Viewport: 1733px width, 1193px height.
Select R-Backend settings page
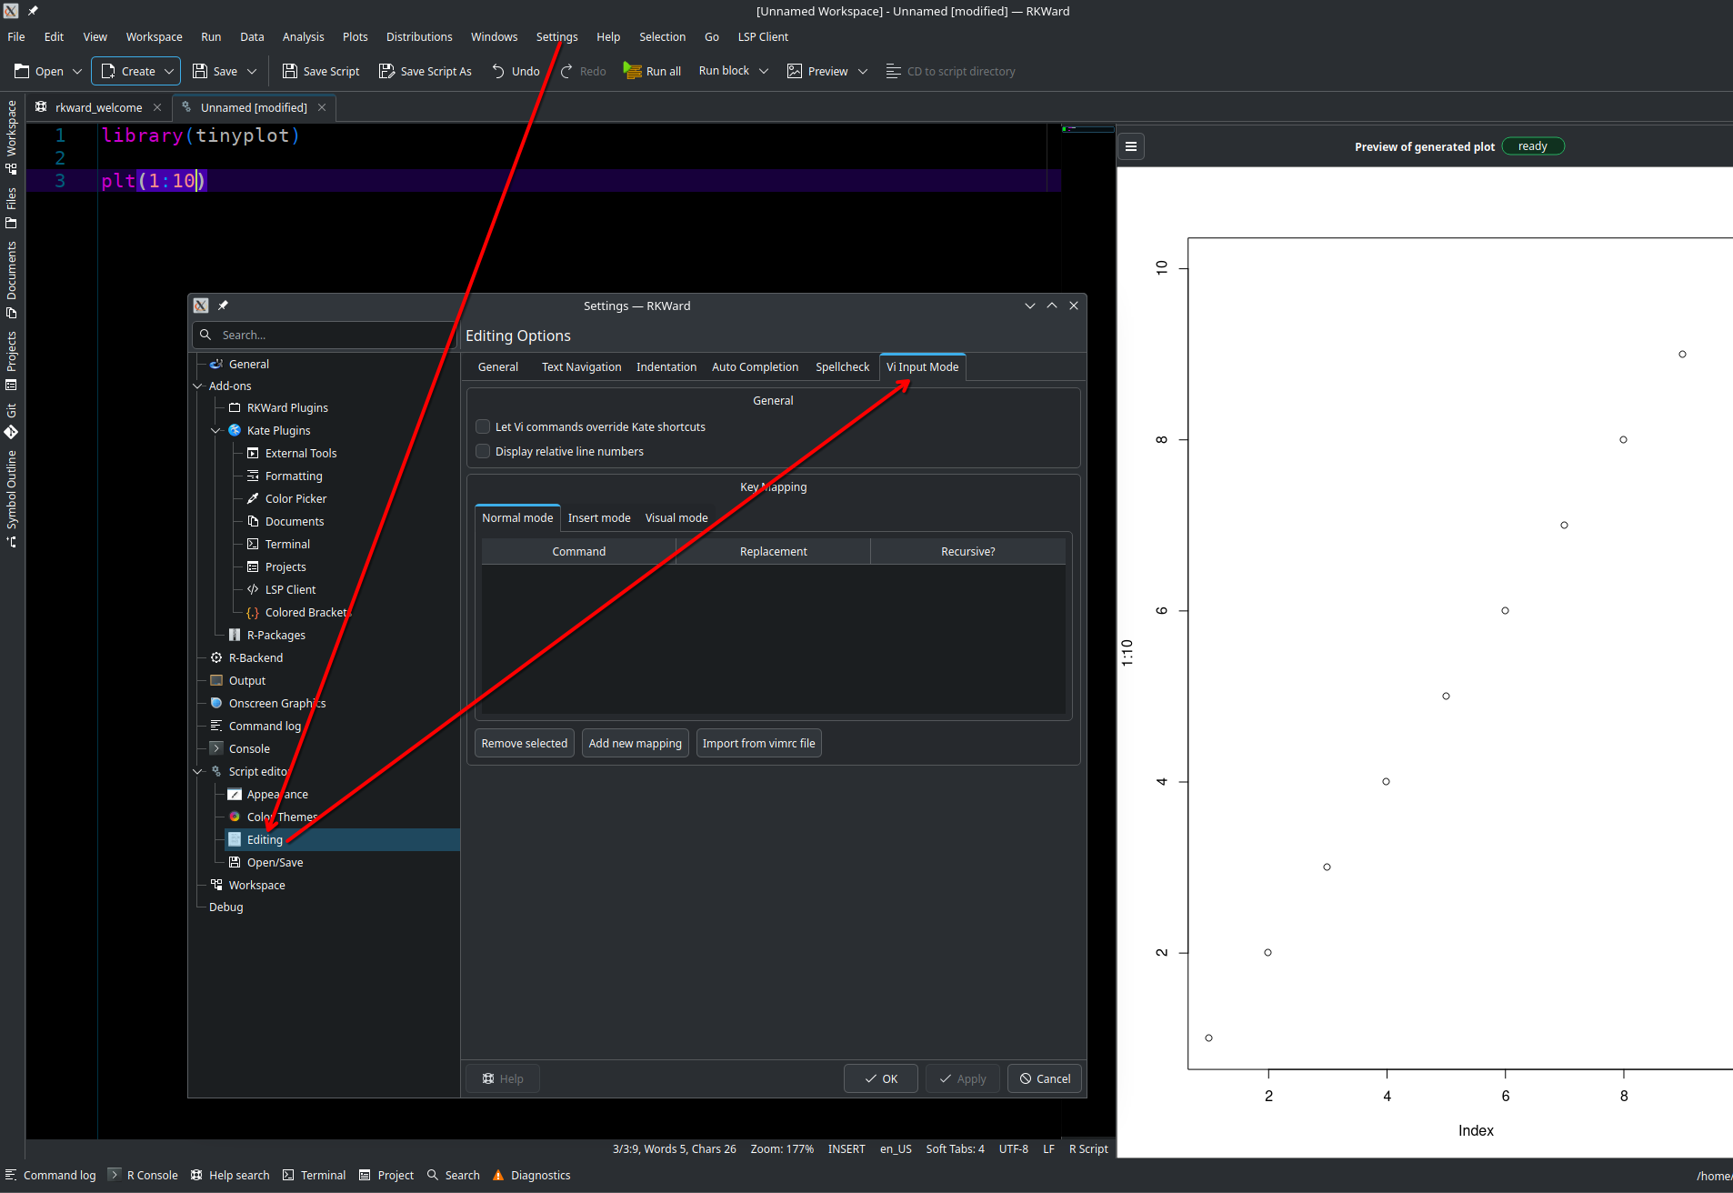coord(255,657)
